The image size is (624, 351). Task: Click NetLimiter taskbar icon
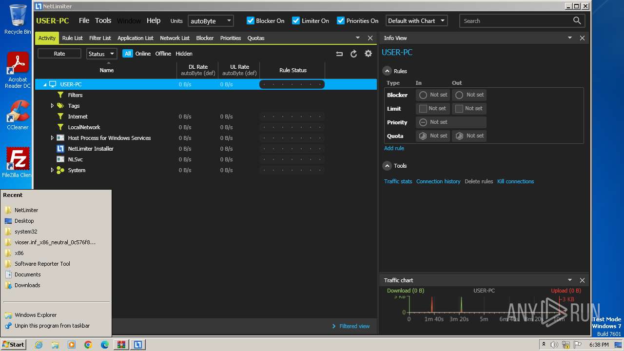tap(138, 345)
